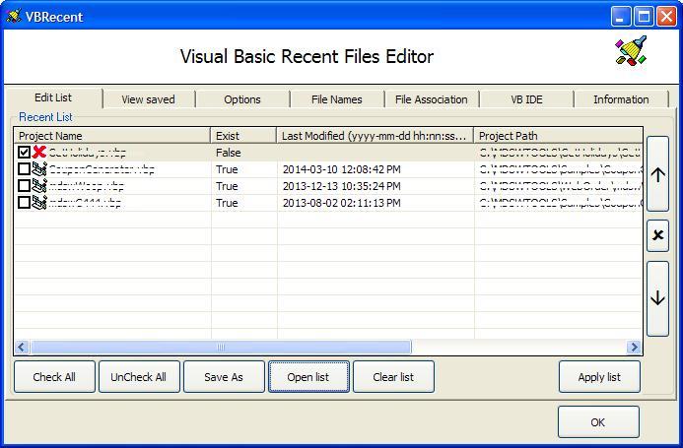
Task: Click the delete X button beside list
Action: 657,235
